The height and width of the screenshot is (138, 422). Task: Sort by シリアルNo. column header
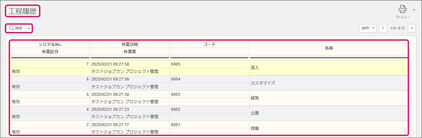(50, 44)
